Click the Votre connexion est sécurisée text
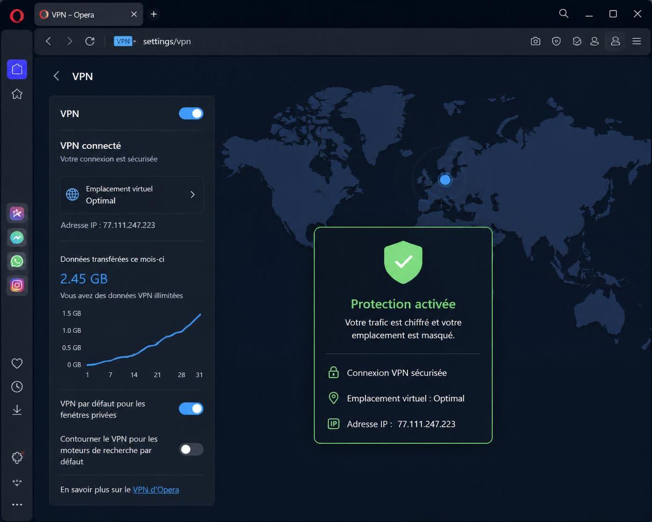This screenshot has width=652, height=522. [109, 159]
